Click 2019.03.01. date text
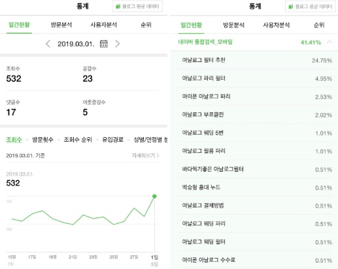338x269 pixels. tap(76, 44)
